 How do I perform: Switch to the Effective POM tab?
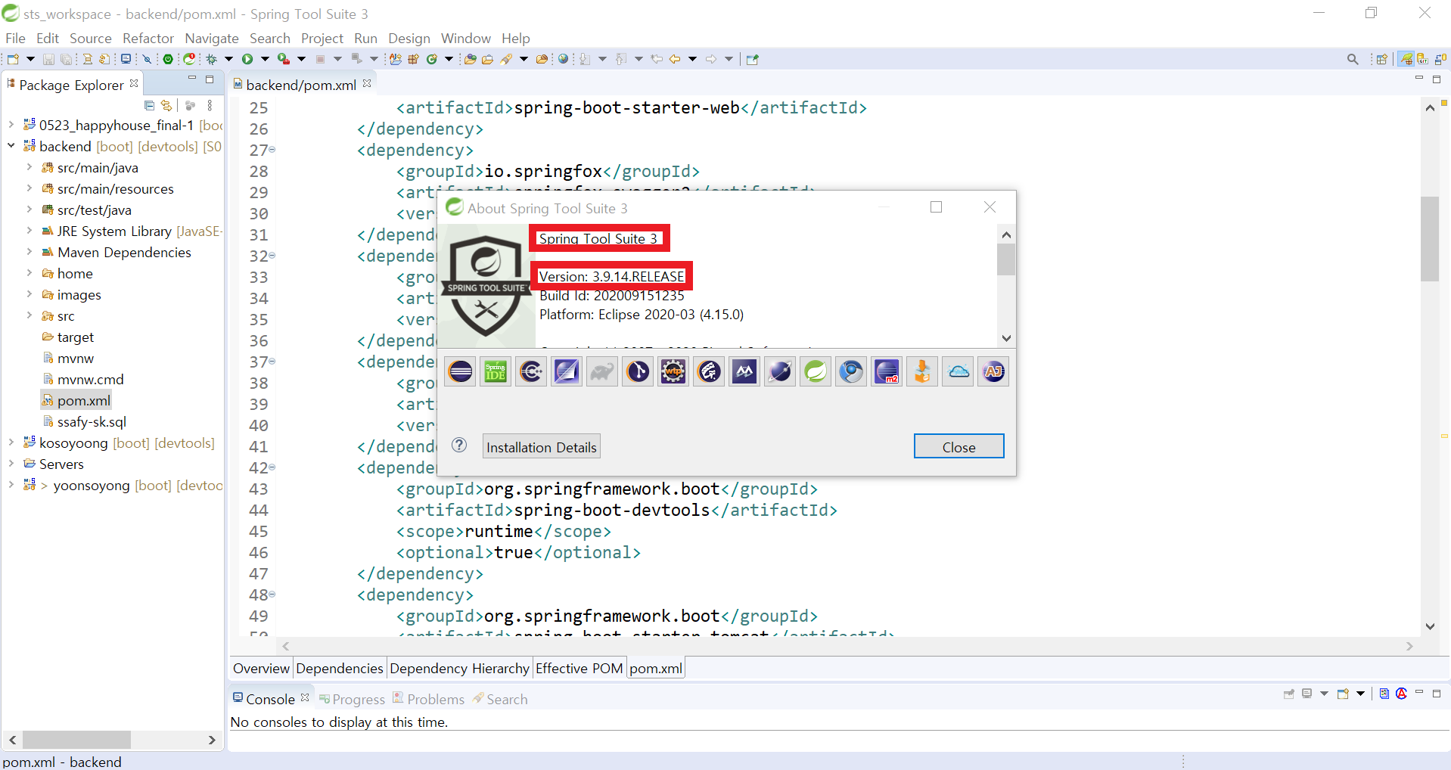579,668
